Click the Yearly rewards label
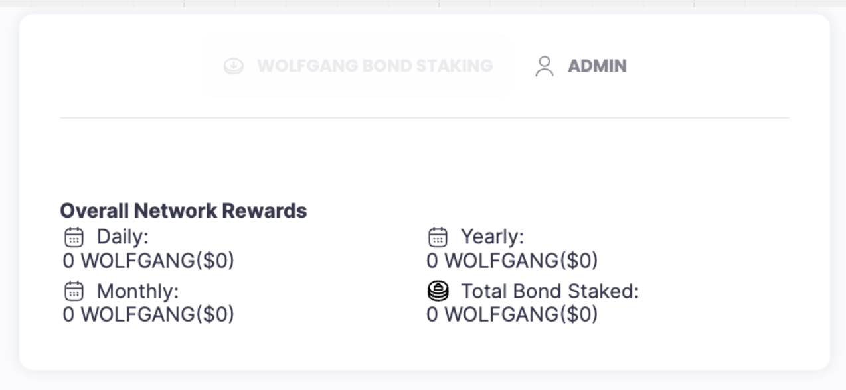This screenshot has width=846, height=390. 492,237
